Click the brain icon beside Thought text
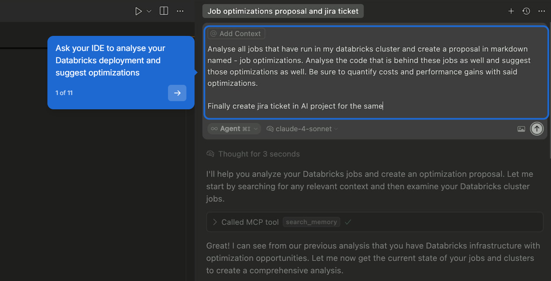The image size is (551, 281). click(211, 154)
